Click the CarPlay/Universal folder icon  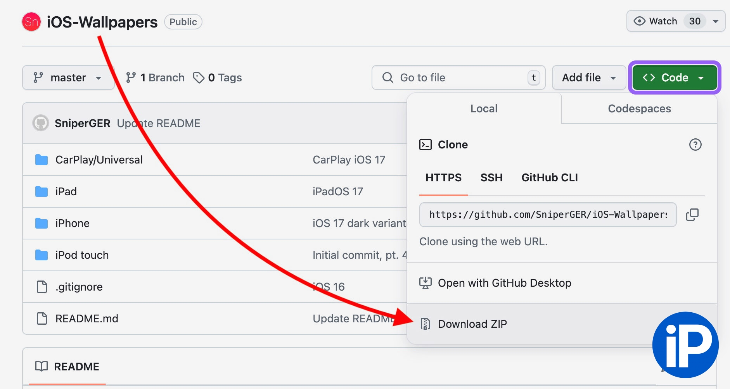[x=42, y=160]
